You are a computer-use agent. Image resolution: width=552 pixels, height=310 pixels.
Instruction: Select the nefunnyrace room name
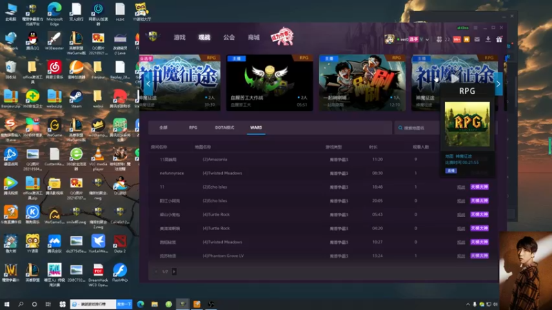point(172,174)
